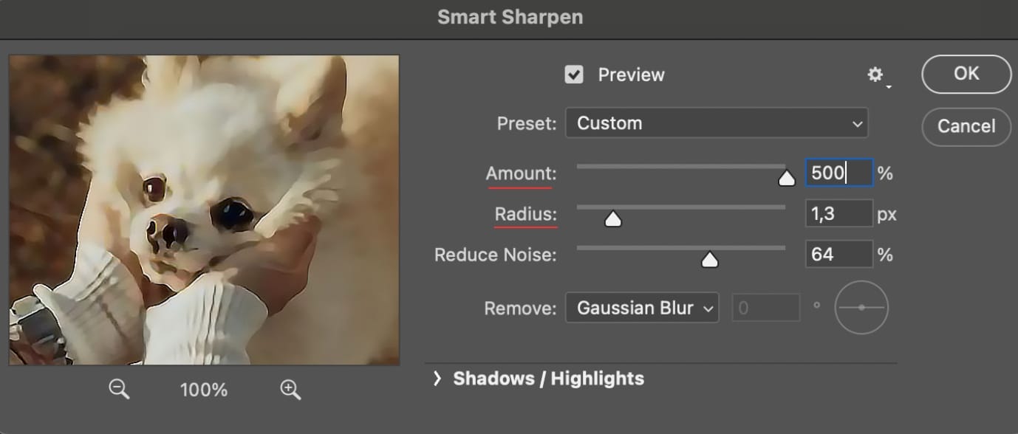Screen dimensions: 1018x434
Task: Select the Radius value field showing 1,3
Action: 838,213
